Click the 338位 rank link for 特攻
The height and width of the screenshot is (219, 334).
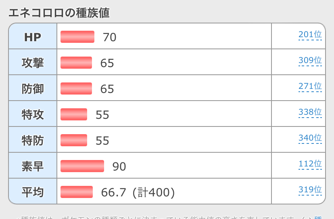point(310,112)
